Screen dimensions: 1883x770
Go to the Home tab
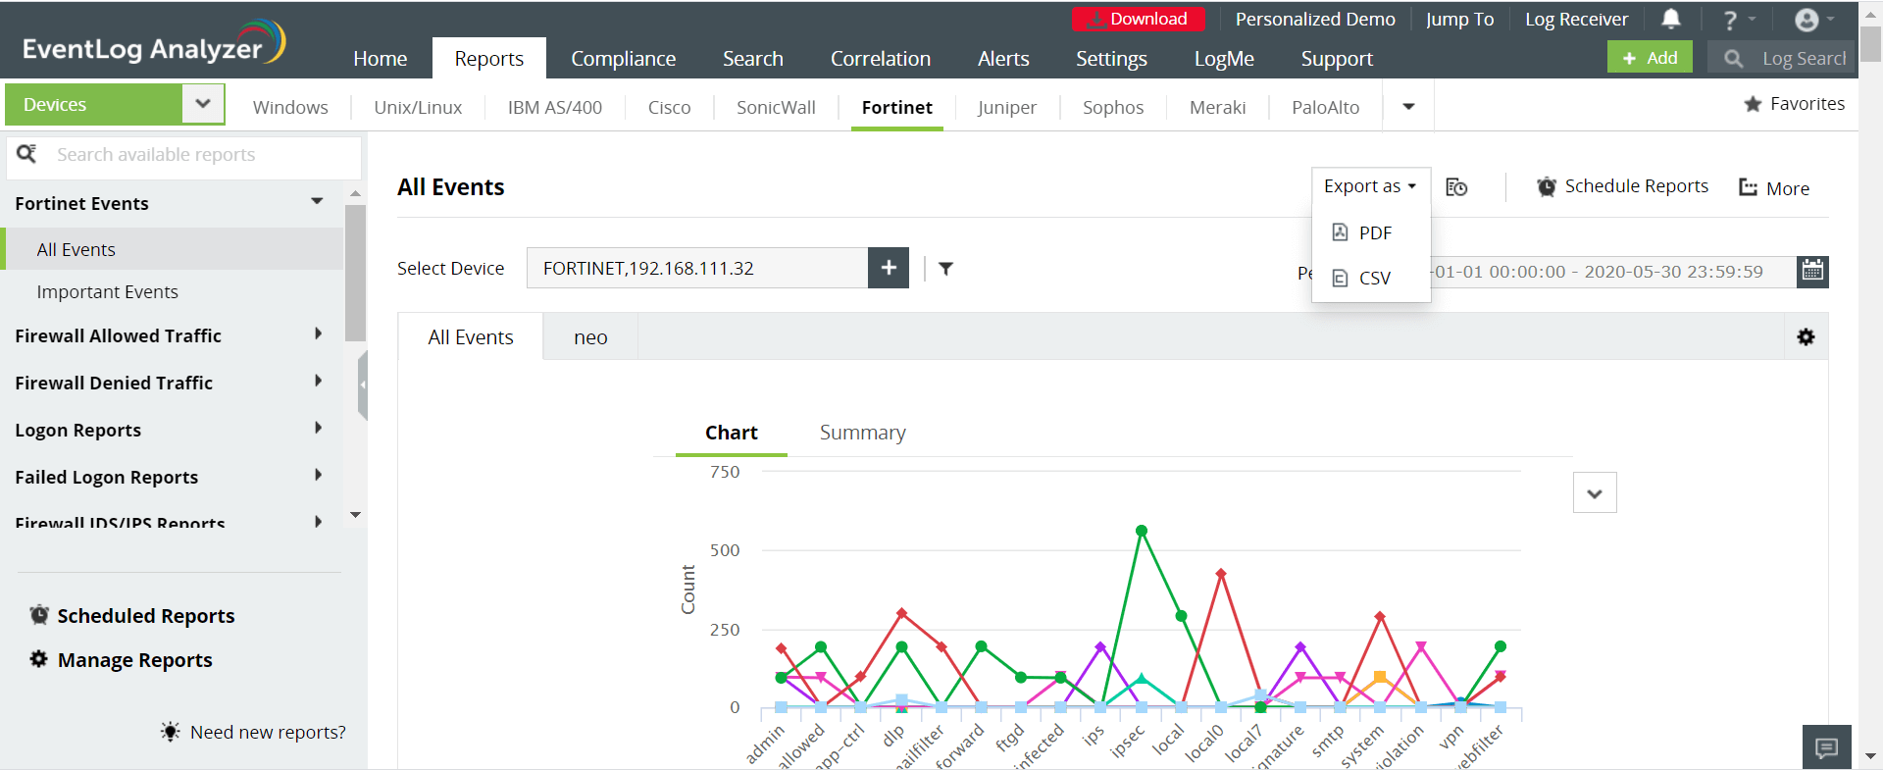pyautogui.click(x=381, y=59)
